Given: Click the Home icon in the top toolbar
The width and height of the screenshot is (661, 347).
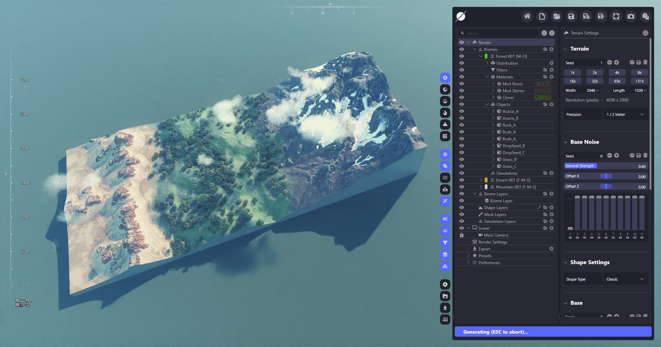Looking at the screenshot, I should click(527, 16).
